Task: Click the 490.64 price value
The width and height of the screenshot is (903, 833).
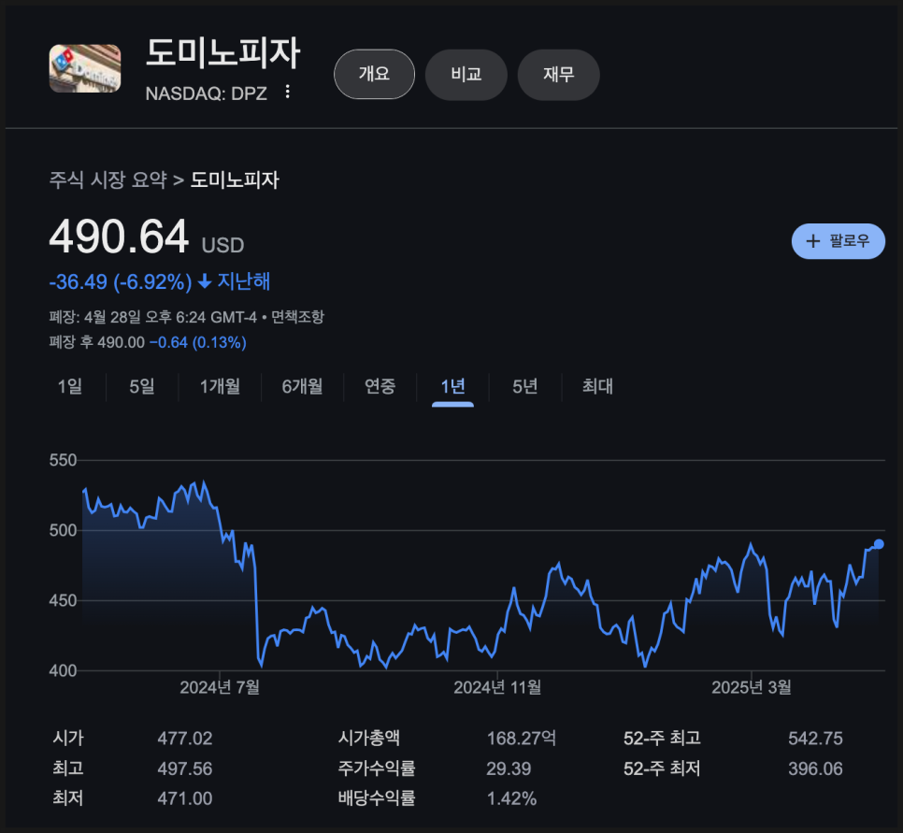Action: click(x=120, y=237)
